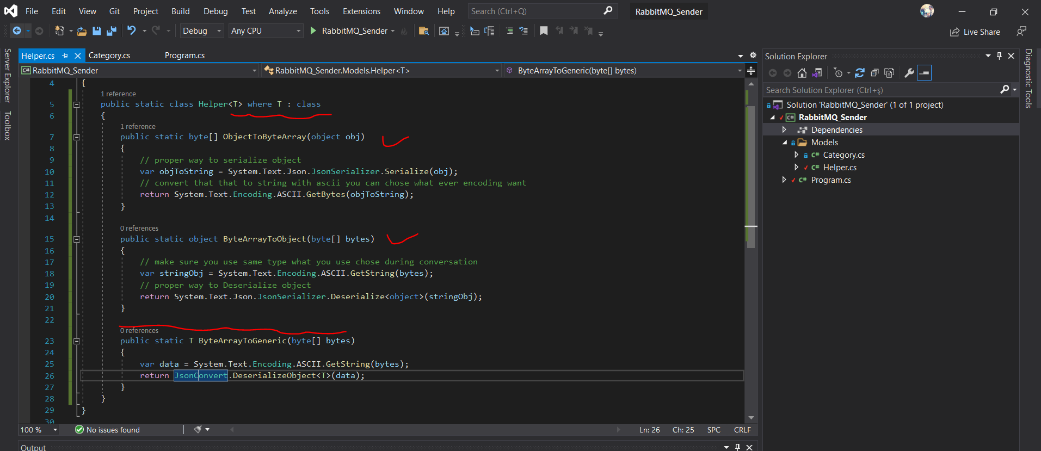
Task: Toggle the pin on the Helper.cs tab
Action: 65,55
